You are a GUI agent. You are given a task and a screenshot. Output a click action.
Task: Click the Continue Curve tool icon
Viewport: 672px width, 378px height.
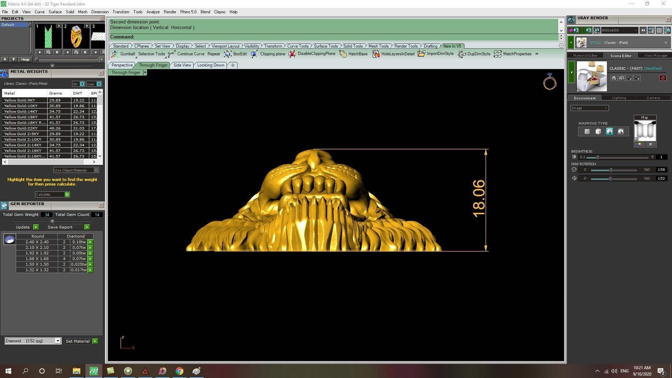[171, 54]
